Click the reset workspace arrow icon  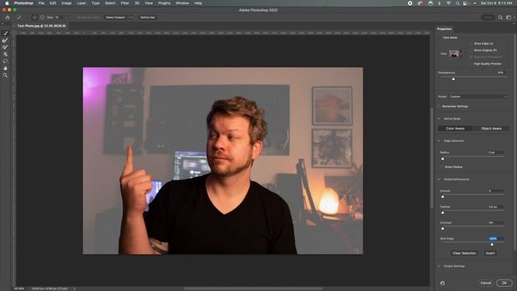click(443, 283)
